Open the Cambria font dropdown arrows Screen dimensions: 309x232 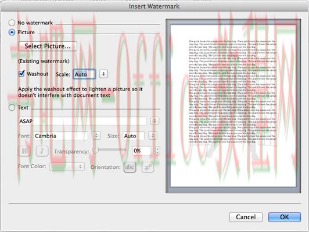(96, 136)
